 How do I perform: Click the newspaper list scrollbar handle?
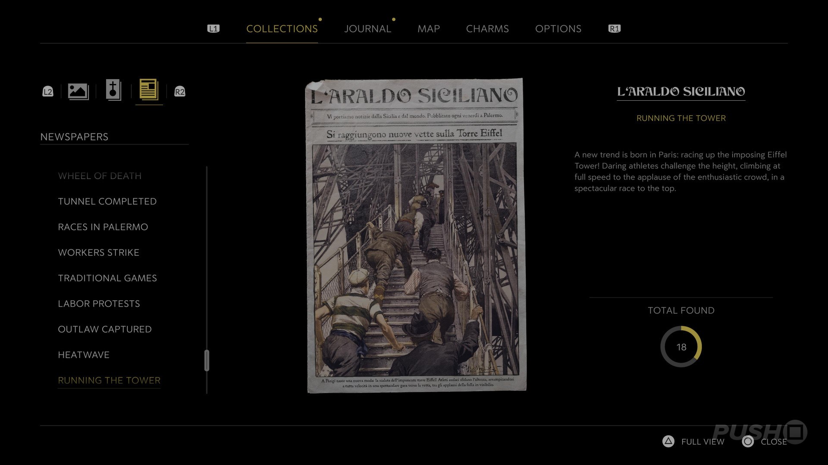pyautogui.click(x=207, y=360)
